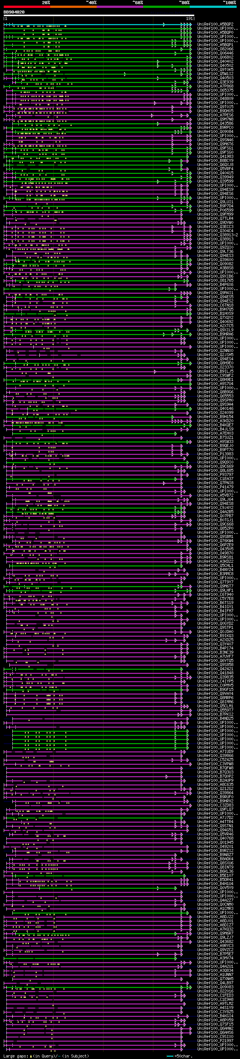Open hit UniRef100_P06599
The width and height of the screenshot is (240, 1059).
[215, 210]
